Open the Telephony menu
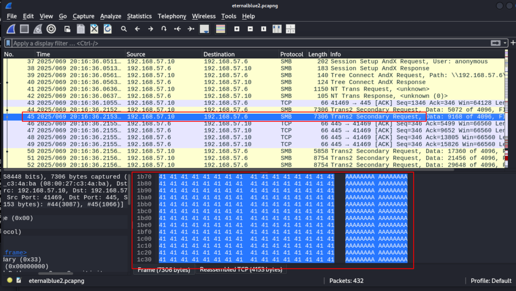The image size is (516, 291). 172,16
